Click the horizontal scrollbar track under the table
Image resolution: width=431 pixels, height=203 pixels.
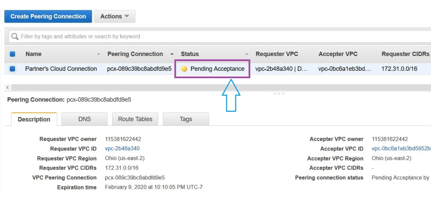[x=211, y=87]
